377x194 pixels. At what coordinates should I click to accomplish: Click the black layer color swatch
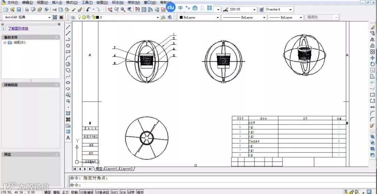pyautogui.click(x=98, y=17)
